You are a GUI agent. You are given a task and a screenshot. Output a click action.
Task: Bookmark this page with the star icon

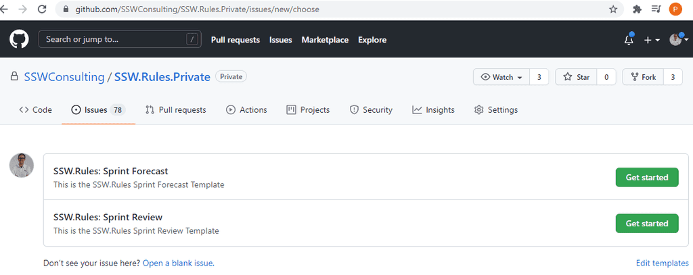pos(613,9)
